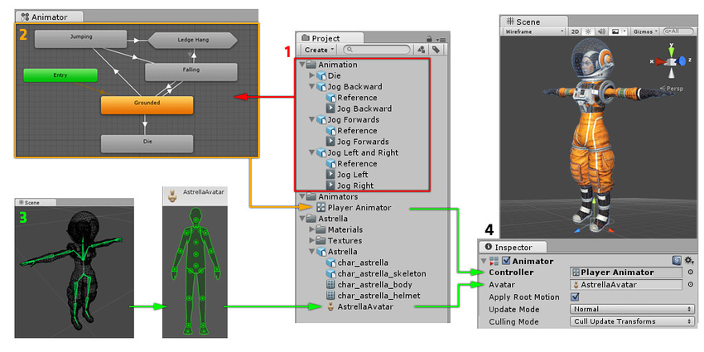
Task: Select the Animator tab
Action: pos(41,16)
